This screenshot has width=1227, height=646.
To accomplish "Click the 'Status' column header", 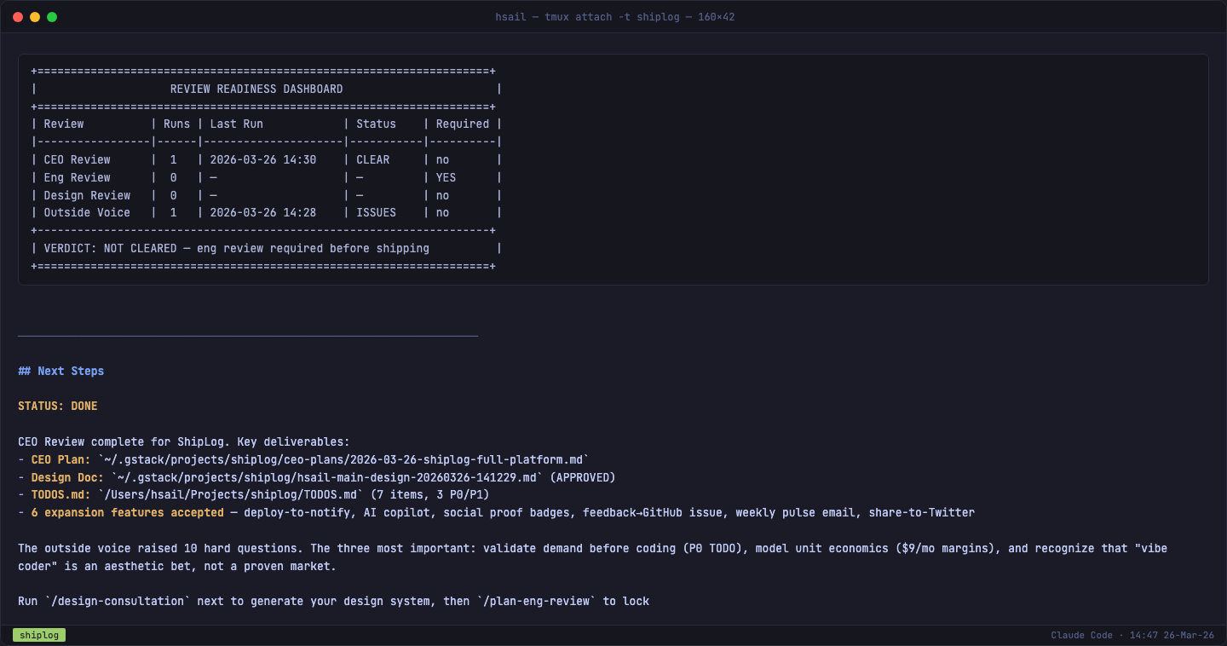I will (376, 124).
